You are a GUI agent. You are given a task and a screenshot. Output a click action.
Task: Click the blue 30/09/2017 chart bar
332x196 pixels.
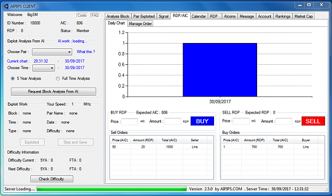point(220,70)
